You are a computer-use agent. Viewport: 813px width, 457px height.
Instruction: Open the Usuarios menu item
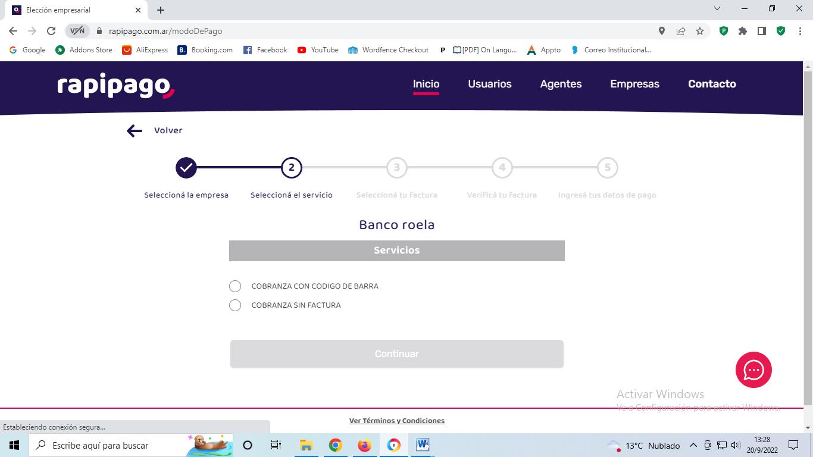coord(489,84)
